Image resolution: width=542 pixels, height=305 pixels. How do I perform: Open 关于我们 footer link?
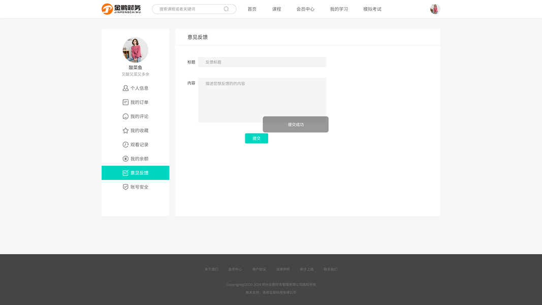[x=211, y=269]
